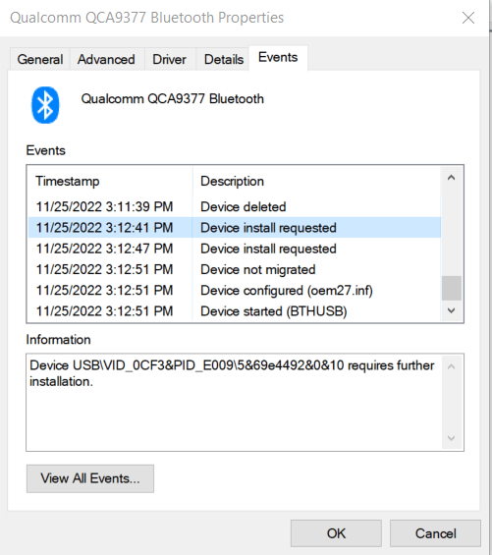492x555 pixels.
Task: Switch to the Details tab
Action: coord(224,59)
